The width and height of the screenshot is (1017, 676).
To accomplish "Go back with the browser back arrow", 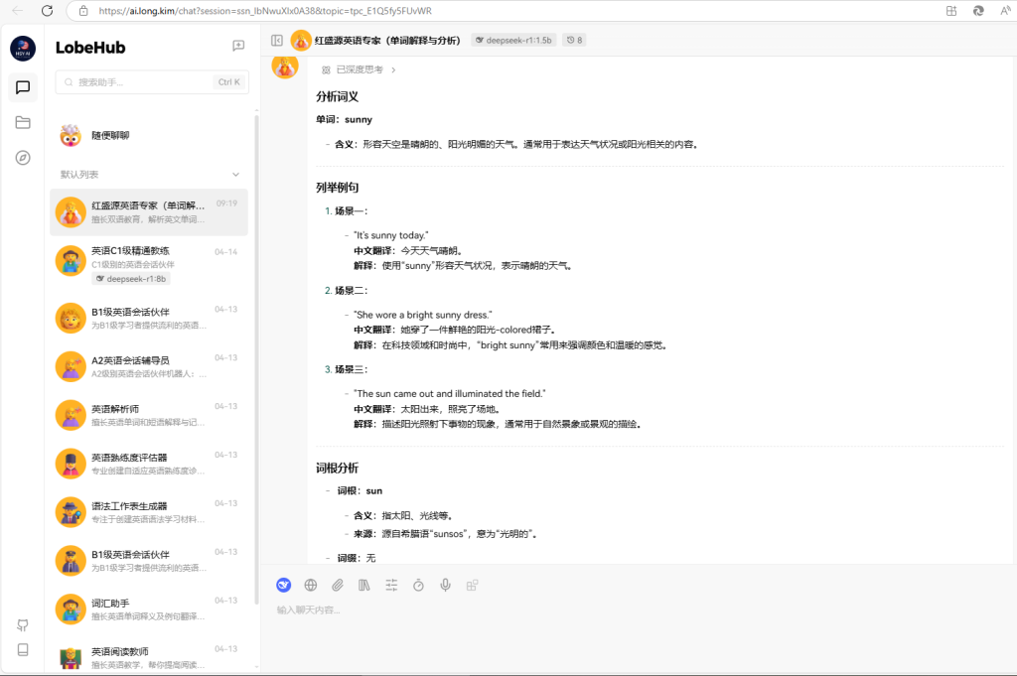I will point(18,10).
